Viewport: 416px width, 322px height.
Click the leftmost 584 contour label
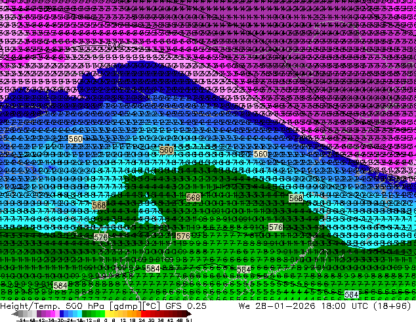(60, 286)
